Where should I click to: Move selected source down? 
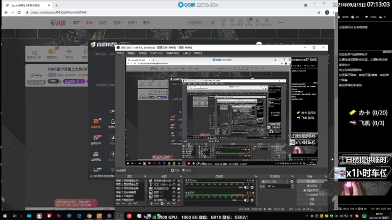[174, 203]
